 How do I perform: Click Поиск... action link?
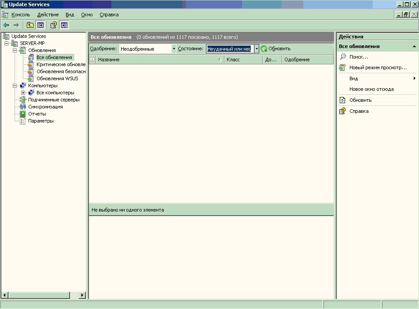(x=359, y=57)
